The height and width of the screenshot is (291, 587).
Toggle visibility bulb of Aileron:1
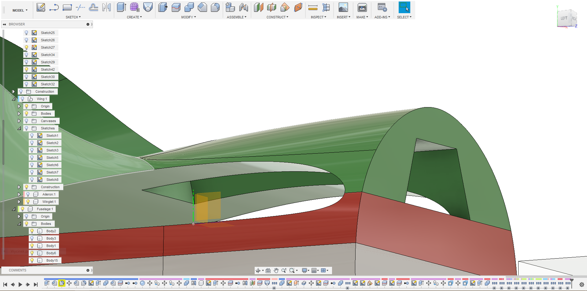click(28, 194)
